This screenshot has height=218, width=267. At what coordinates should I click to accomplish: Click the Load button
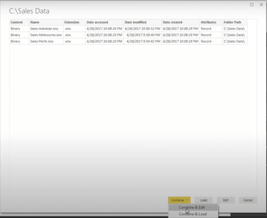(203, 200)
